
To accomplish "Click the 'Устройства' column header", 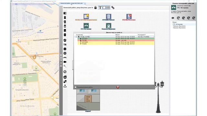I will pos(79,35).
